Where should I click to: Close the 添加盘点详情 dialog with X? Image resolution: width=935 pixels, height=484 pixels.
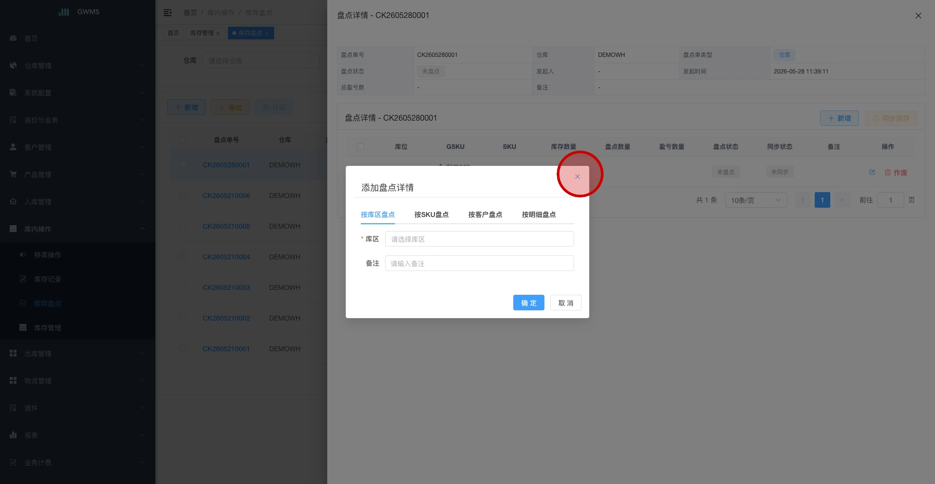coord(578,177)
